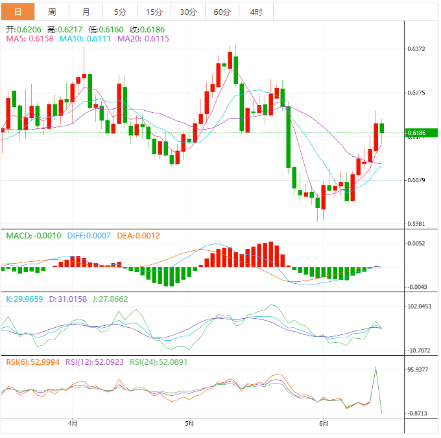This screenshot has height=438, width=441.
Task: Click the 6月 marker on date axis
Action: pyautogui.click(x=324, y=424)
